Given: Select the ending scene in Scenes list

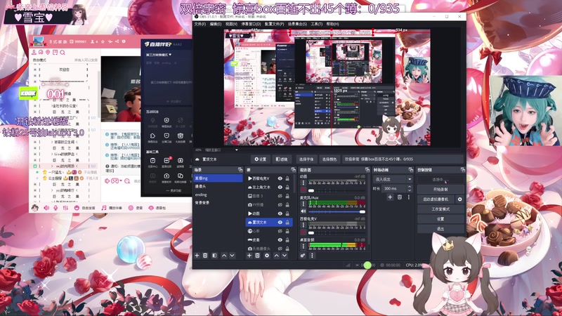Looking at the screenshot, I should pos(218,195).
